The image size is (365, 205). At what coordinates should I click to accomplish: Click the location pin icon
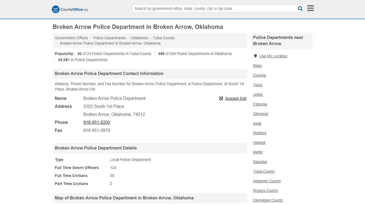pos(255,56)
